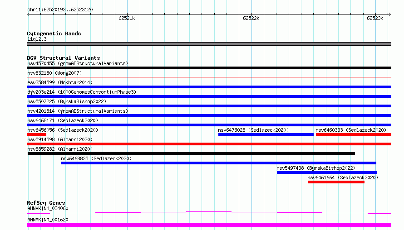Click the 62523k ruler position
Image resolution: width=404 pixels, height=230 pixels.
point(375,18)
